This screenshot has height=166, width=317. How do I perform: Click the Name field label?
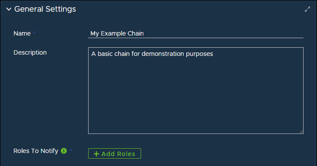[22, 33]
